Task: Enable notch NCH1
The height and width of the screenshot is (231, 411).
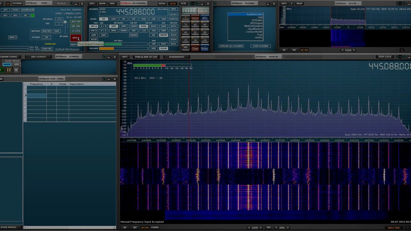Action: tap(173, 26)
